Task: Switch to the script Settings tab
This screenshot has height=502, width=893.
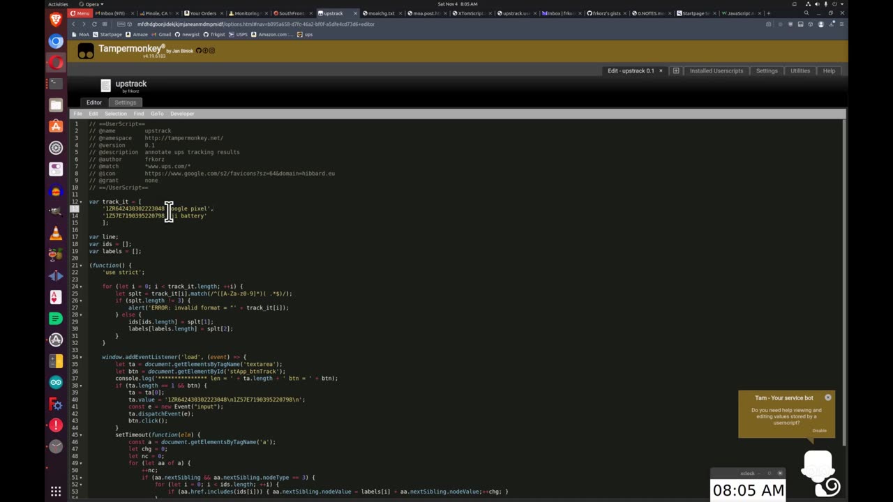Action: pyautogui.click(x=126, y=102)
